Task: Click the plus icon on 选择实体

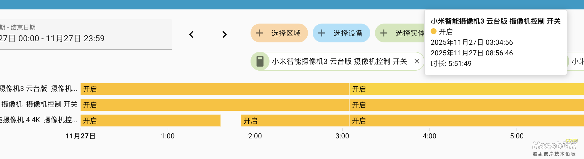Action: click(384, 33)
